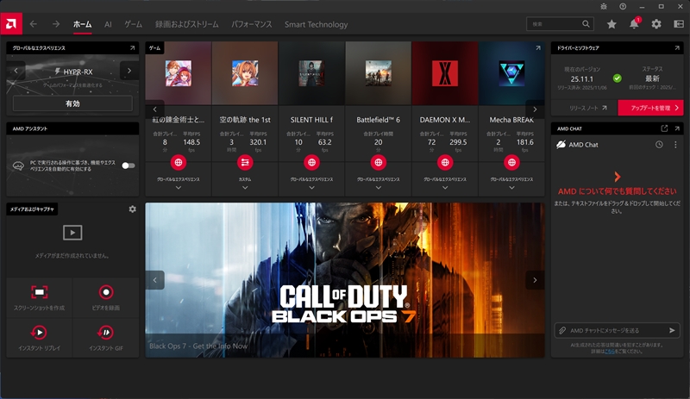
Task: Open the Smart Technology tab
Action: point(316,25)
